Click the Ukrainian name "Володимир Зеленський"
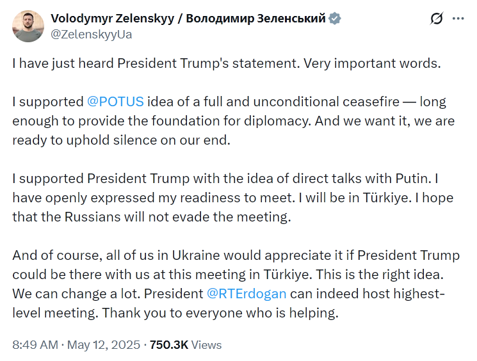 click(260, 19)
